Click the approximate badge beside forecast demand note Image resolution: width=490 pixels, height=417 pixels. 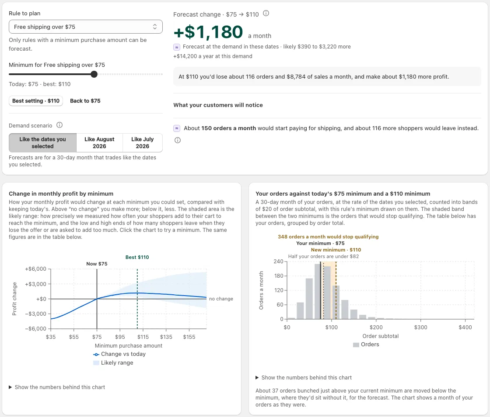click(x=177, y=47)
